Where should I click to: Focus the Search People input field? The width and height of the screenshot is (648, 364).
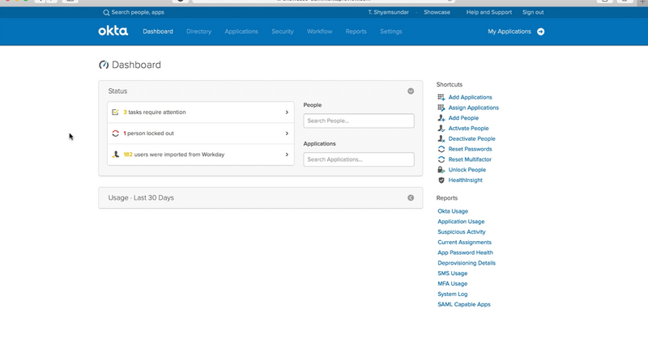pos(359,121)
